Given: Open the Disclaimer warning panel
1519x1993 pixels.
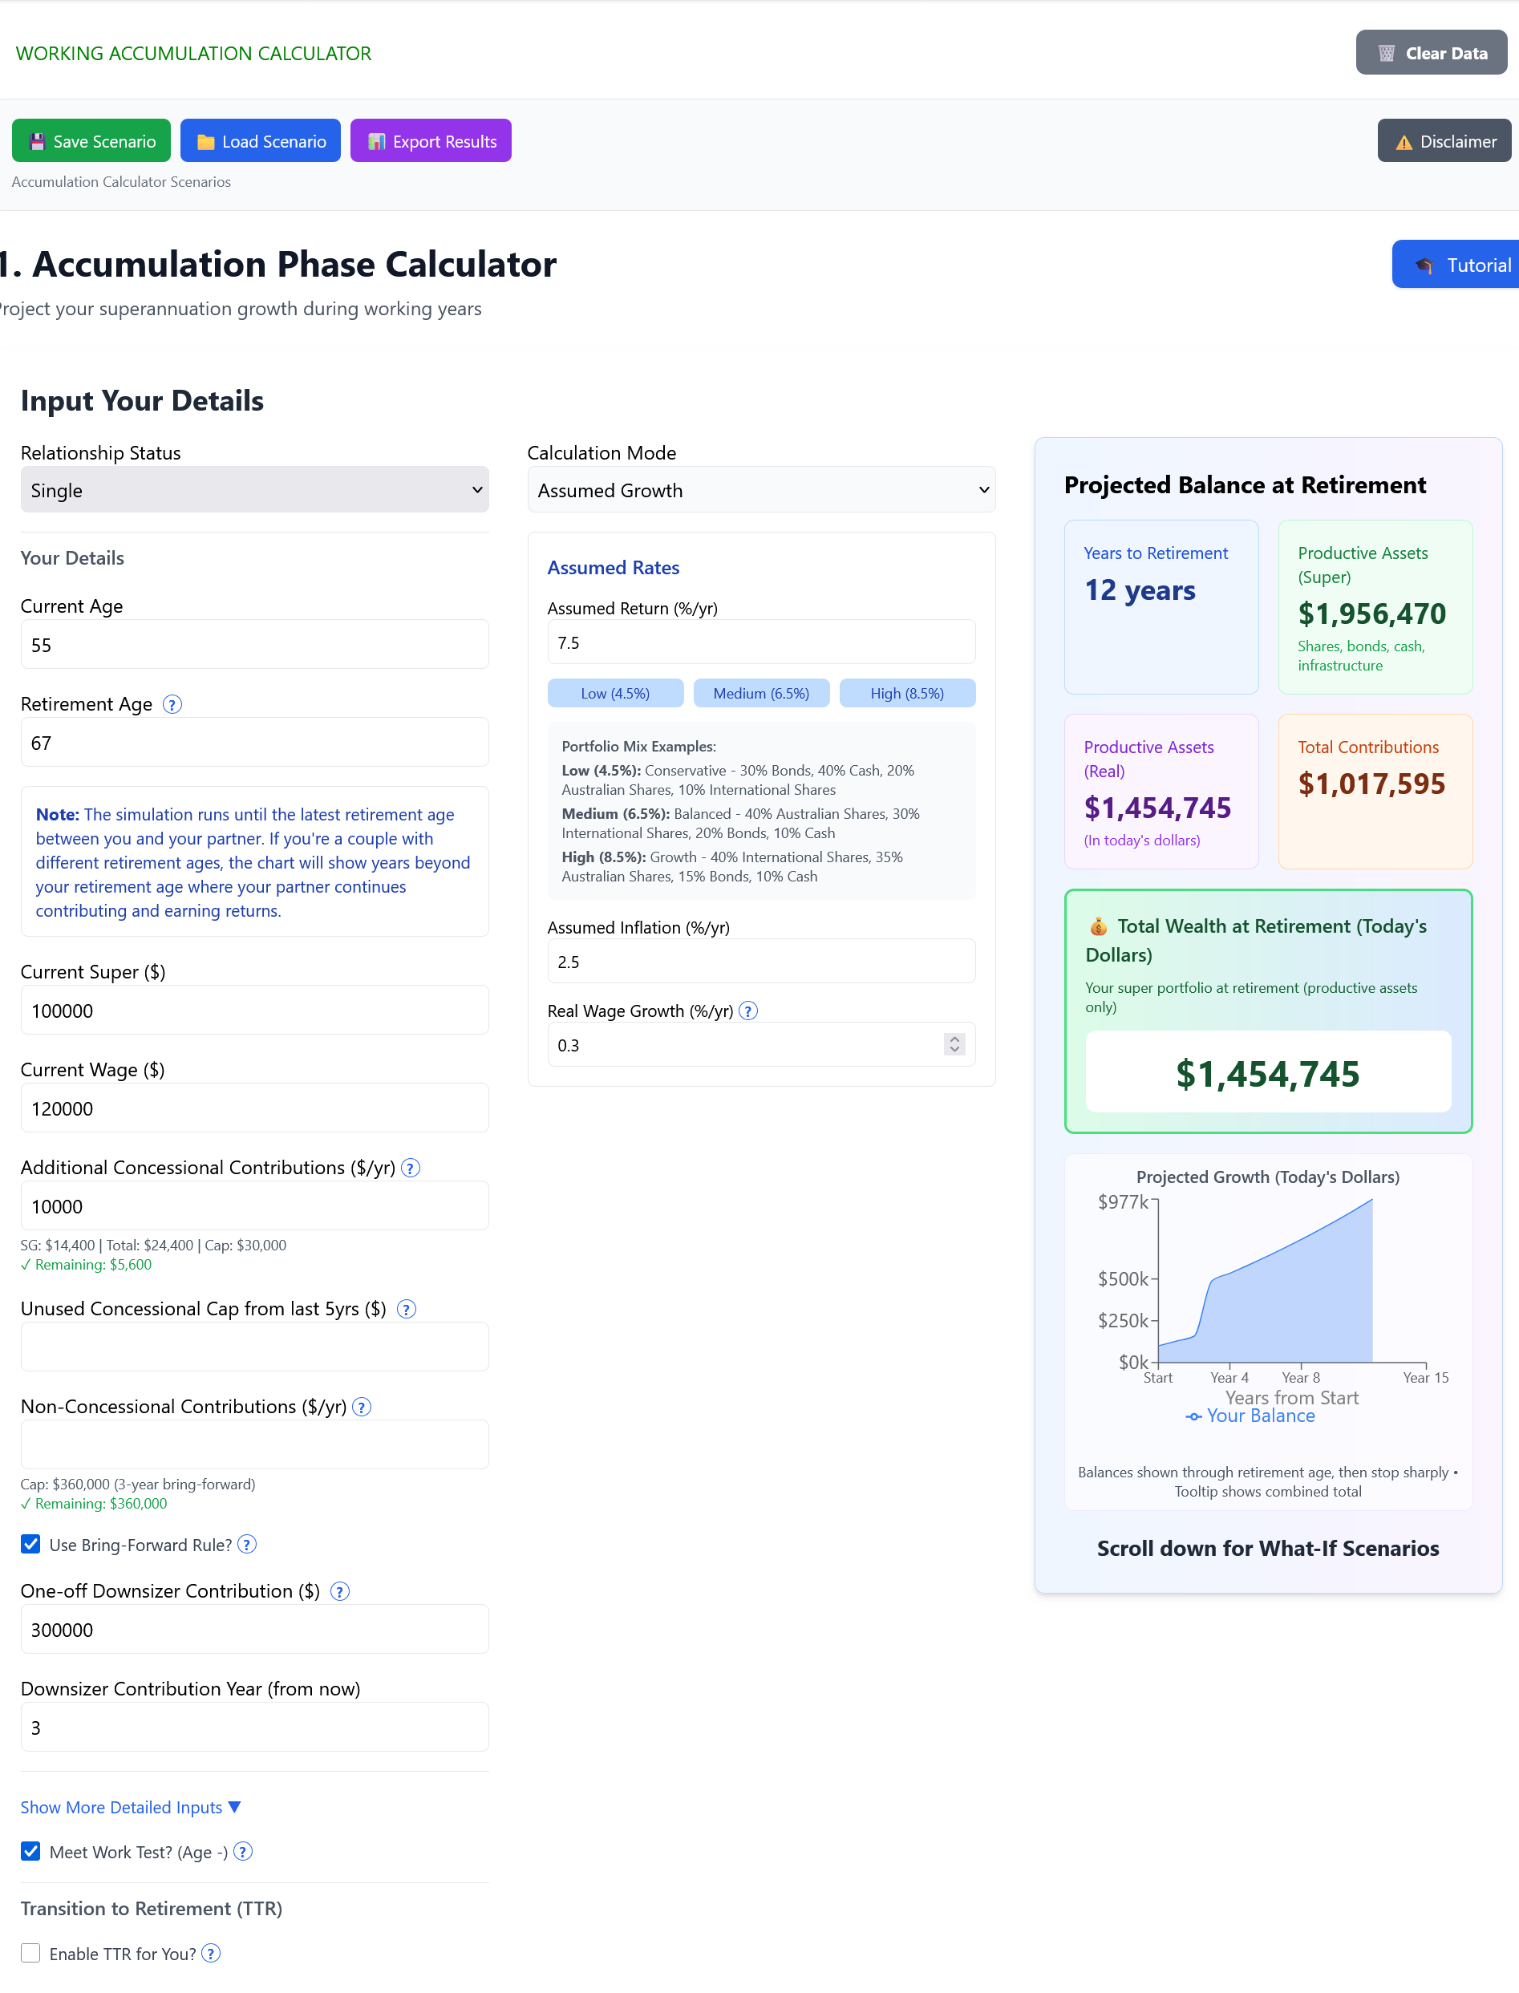Looking at the screenshot, I should click(1444, 141).
